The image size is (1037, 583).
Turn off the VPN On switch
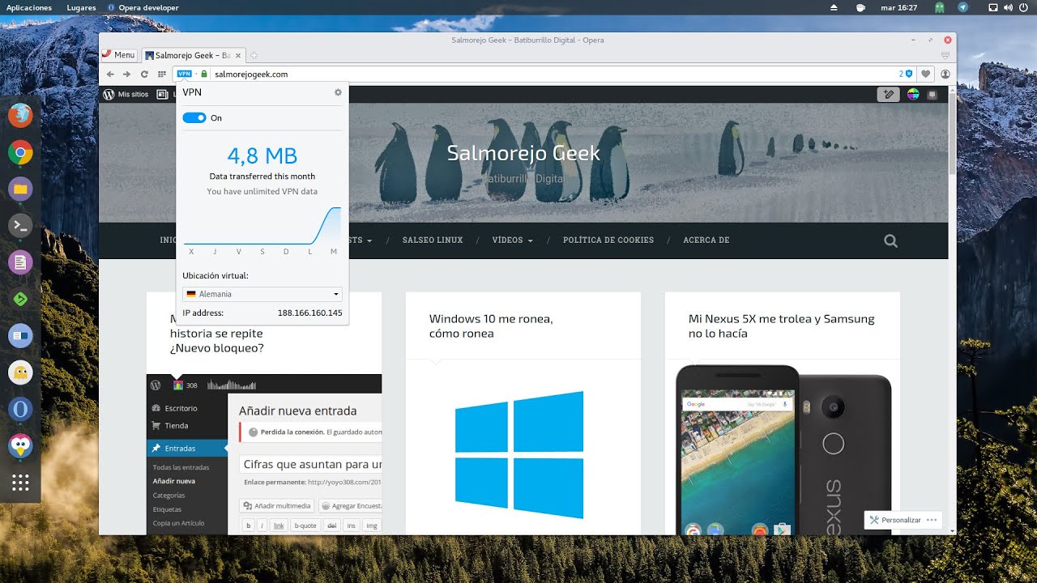(x=194, y=117)
